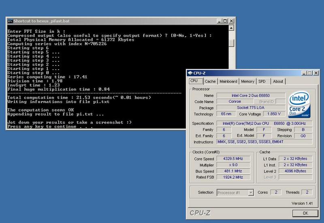Close the CPU-Z window

tap(316, 73)
